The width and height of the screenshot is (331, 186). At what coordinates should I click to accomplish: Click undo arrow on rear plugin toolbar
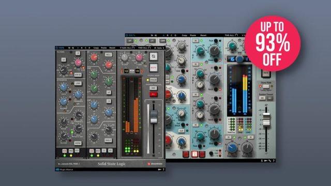[152, 35]
